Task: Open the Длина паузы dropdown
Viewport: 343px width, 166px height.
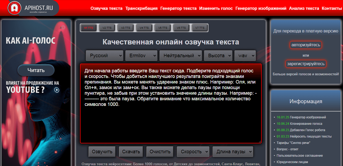Action: (x=233, y=152)
